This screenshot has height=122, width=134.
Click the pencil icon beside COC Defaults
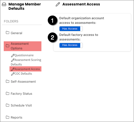click(x=13, y=74)
